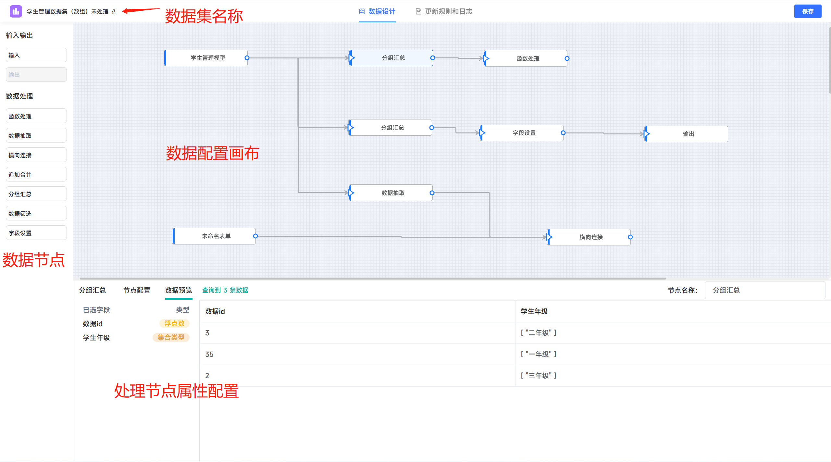831x462 pixels.
Task: Click the 节点名称 input field
Action: tap(765, 290)
